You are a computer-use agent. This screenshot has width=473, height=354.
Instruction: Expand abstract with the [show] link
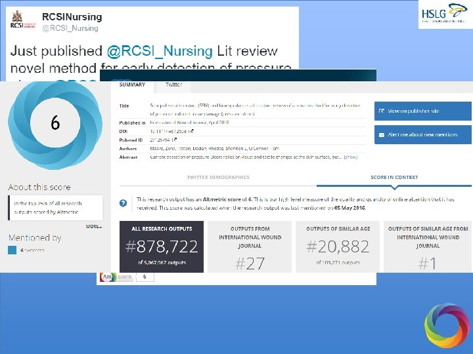coord(351,157)
